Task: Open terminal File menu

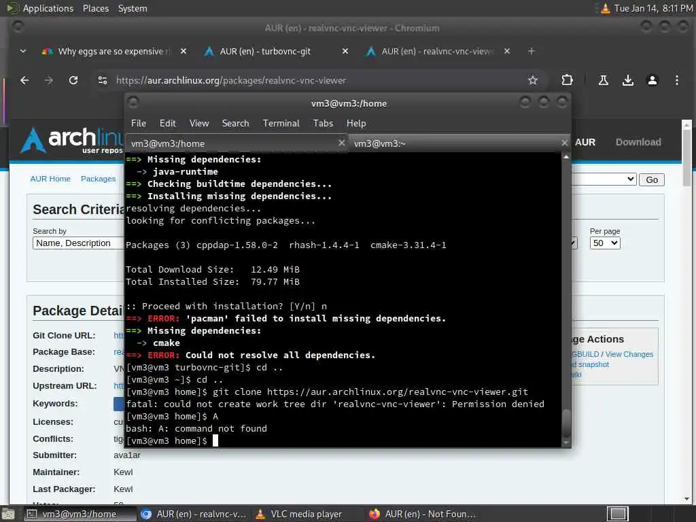Action: [139, 124]
